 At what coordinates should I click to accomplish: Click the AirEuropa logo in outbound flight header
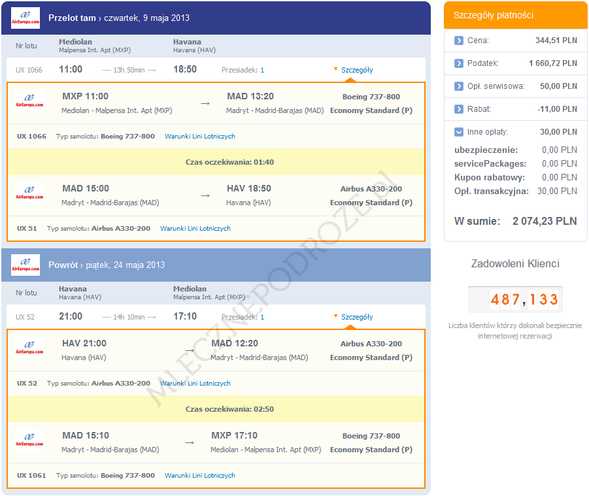(x=25, y=18)
